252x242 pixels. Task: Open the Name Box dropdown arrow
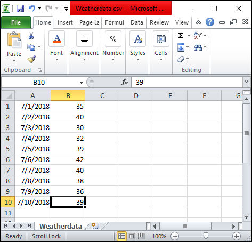[x=81, y=83]
